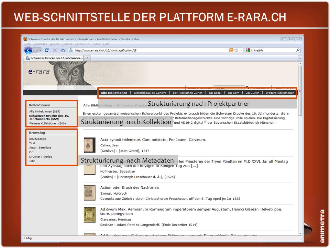Viewport: 330px width, 248px height.
Task: Browse by Ort
Action: pos(31,152)
